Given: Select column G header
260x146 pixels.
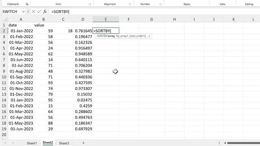Looking at the screenshot, I should [x=152, y=19].
